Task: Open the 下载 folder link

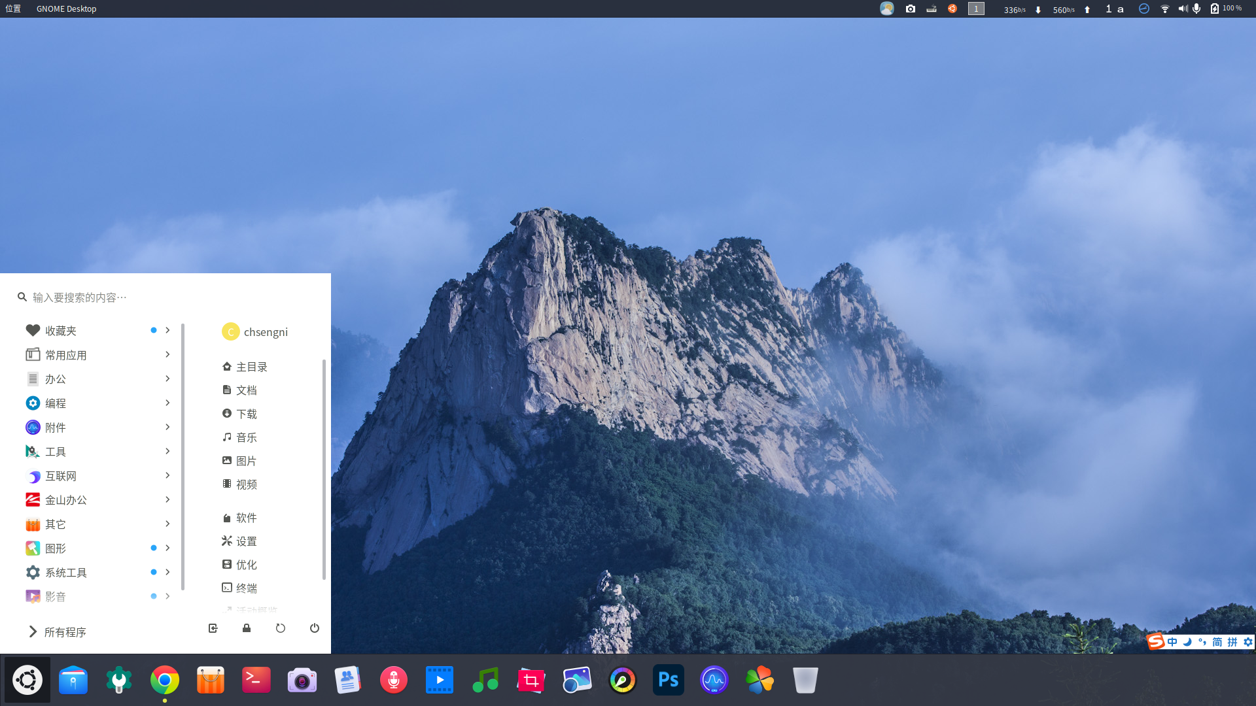Action: (x=246, y=414)
